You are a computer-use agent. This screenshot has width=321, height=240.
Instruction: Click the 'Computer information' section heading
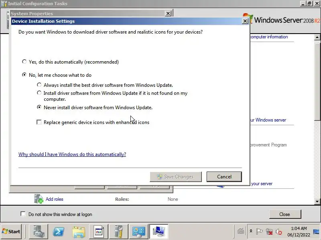pyautogui.click(x=269, y=37)
